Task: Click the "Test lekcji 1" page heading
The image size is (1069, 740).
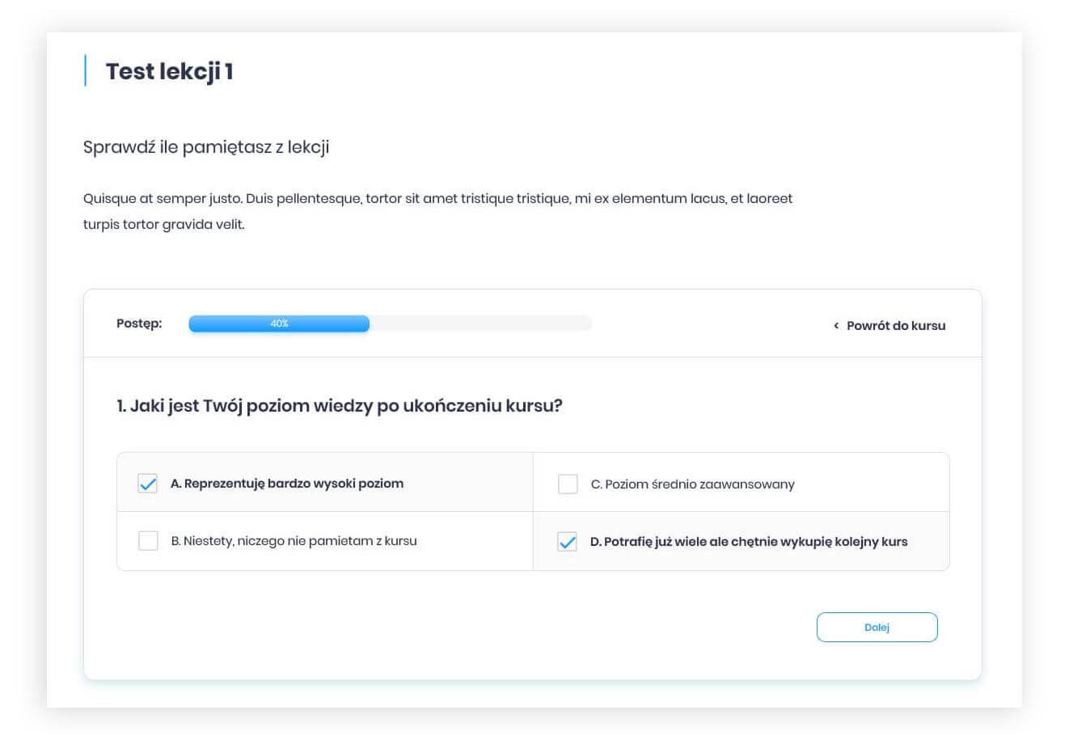Action: point(169,71)
